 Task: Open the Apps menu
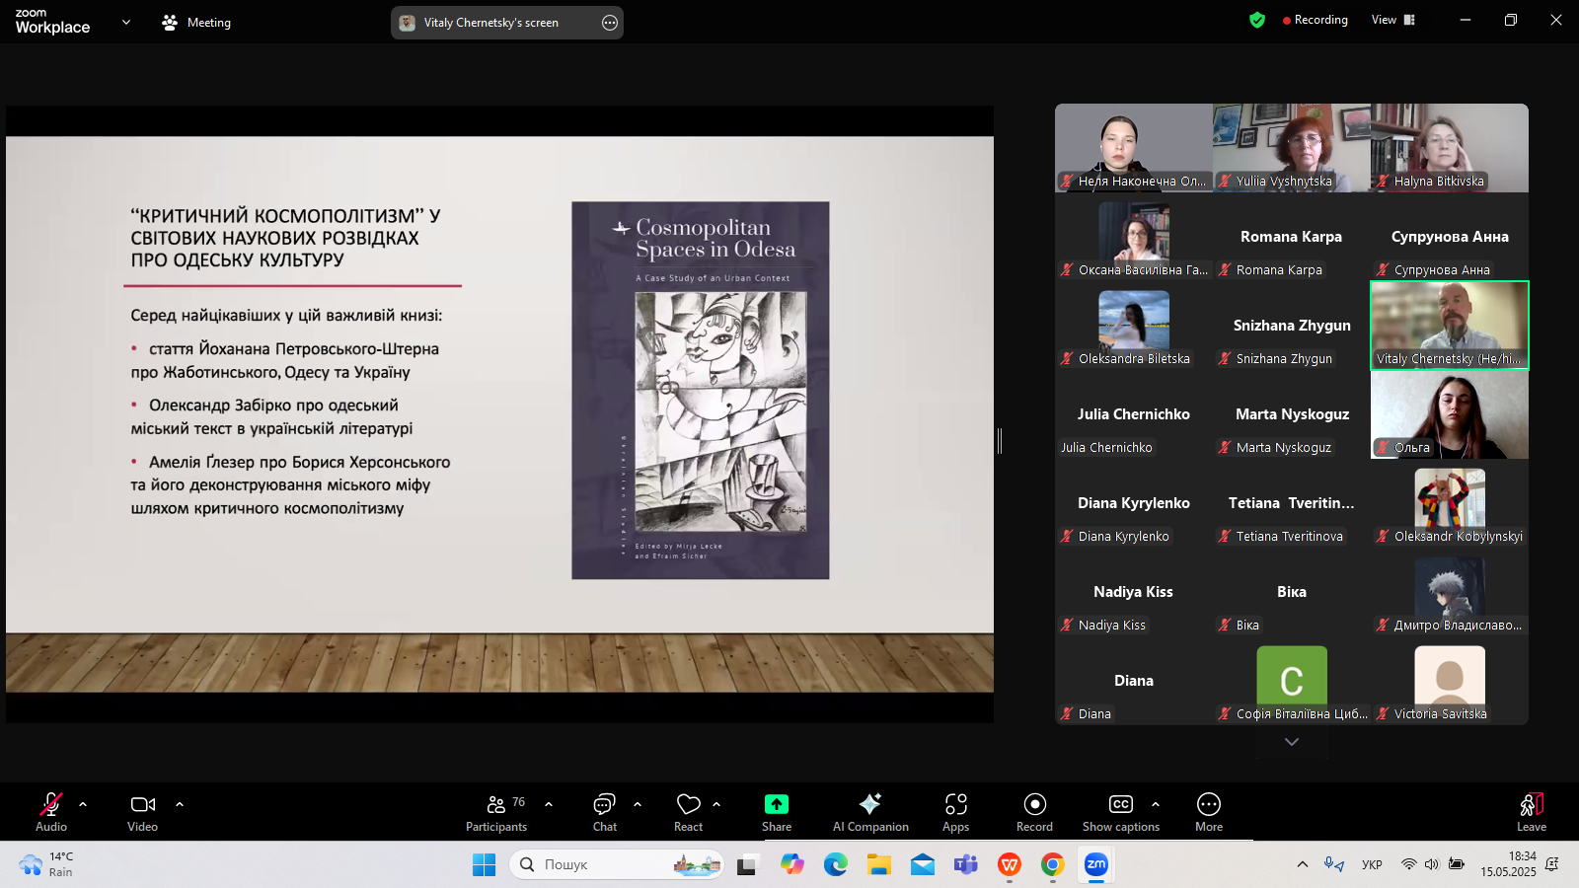click(x=955, y=812)
